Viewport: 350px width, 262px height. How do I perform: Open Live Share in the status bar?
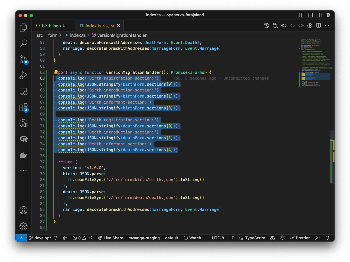click(111, 238)
